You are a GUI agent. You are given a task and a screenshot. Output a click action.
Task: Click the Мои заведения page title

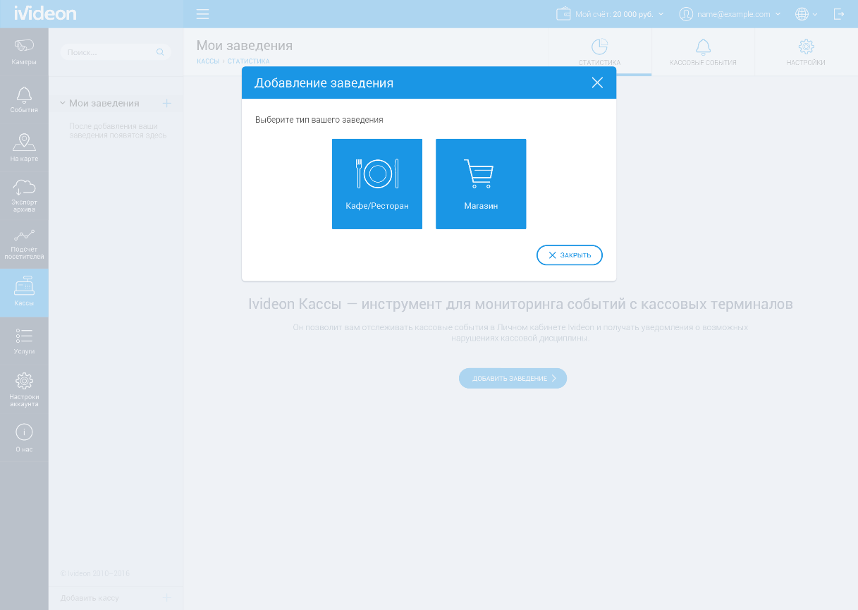(244, 46)
